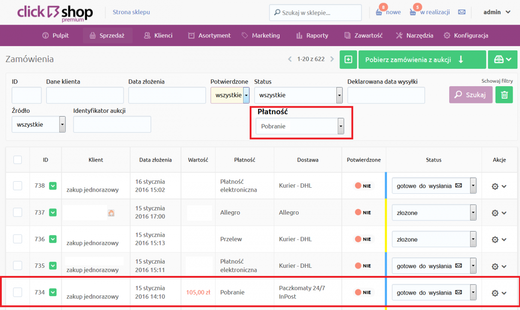Open the Klienci menu

pos(158,35)
